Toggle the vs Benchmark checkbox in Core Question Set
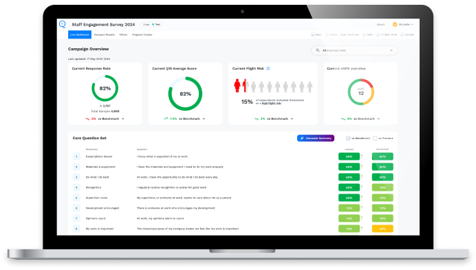Viewport: 476px width, 270px height. pos(348,138)
